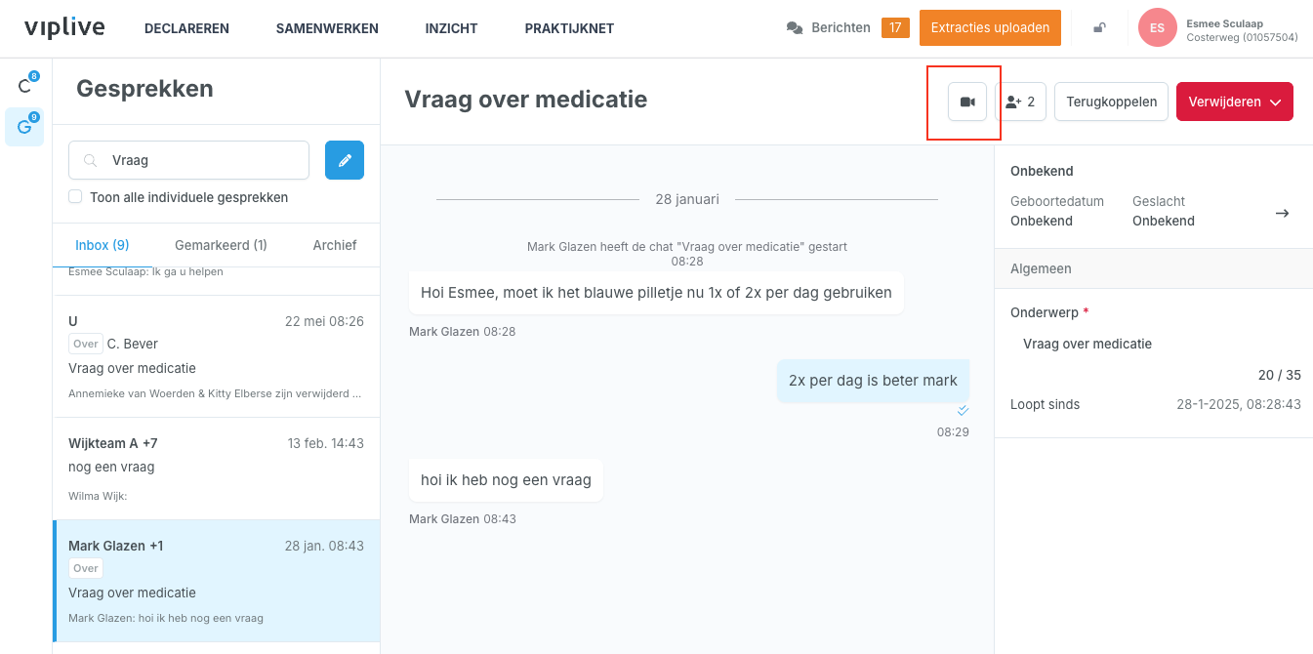1313x654 pixels.
Task: Focus the search field containing Vraag
Action: coord(188,160)
